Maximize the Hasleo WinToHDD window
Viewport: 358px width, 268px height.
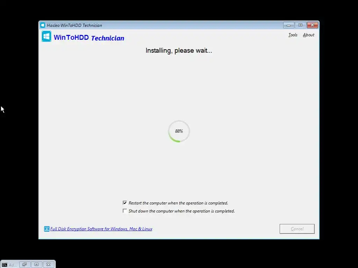300,25
